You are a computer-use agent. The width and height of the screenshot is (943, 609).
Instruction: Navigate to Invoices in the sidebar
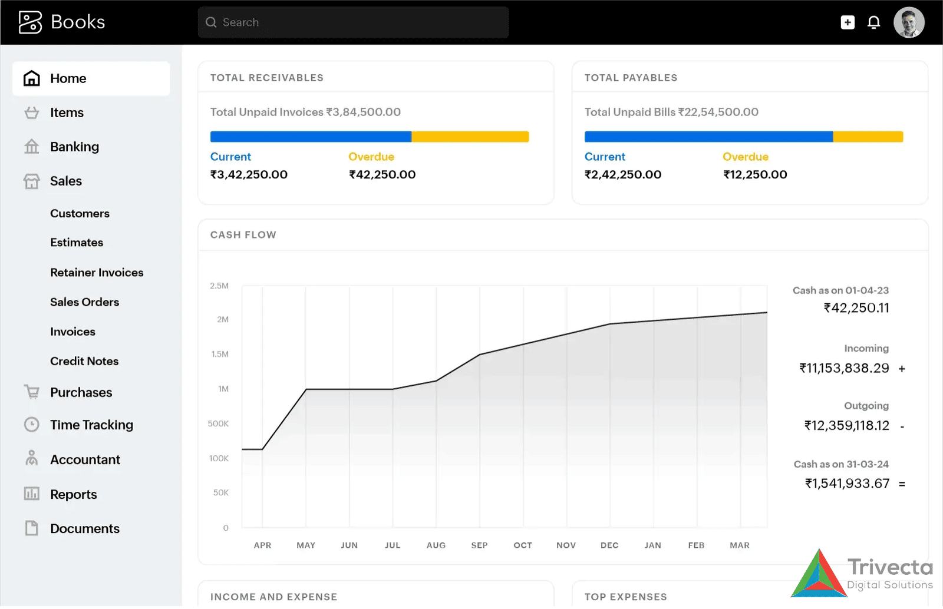click(72, 332)
